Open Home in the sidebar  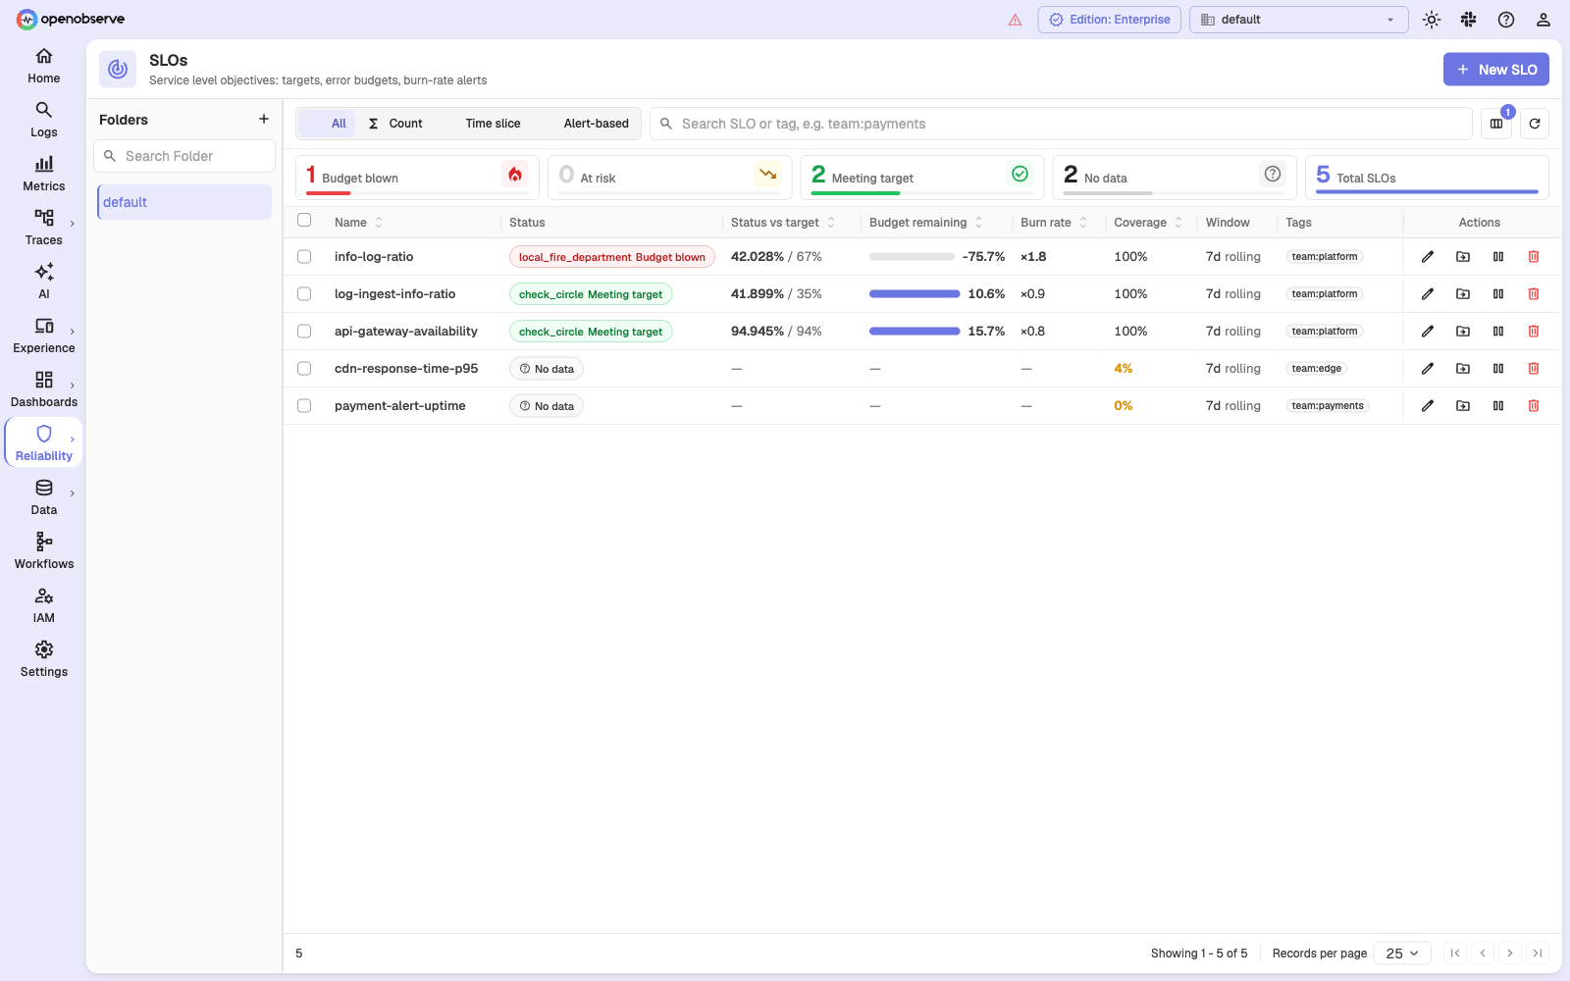(43, 66)
